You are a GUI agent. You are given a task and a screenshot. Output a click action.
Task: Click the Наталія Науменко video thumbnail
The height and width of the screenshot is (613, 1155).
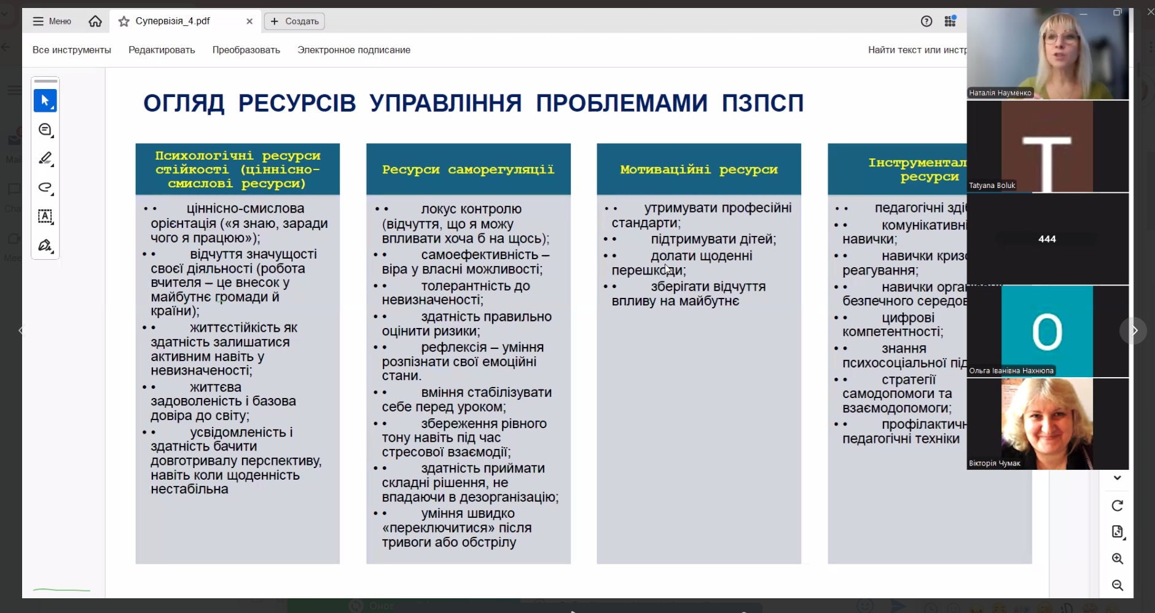pyautogui.click(x=1047, y=54)
